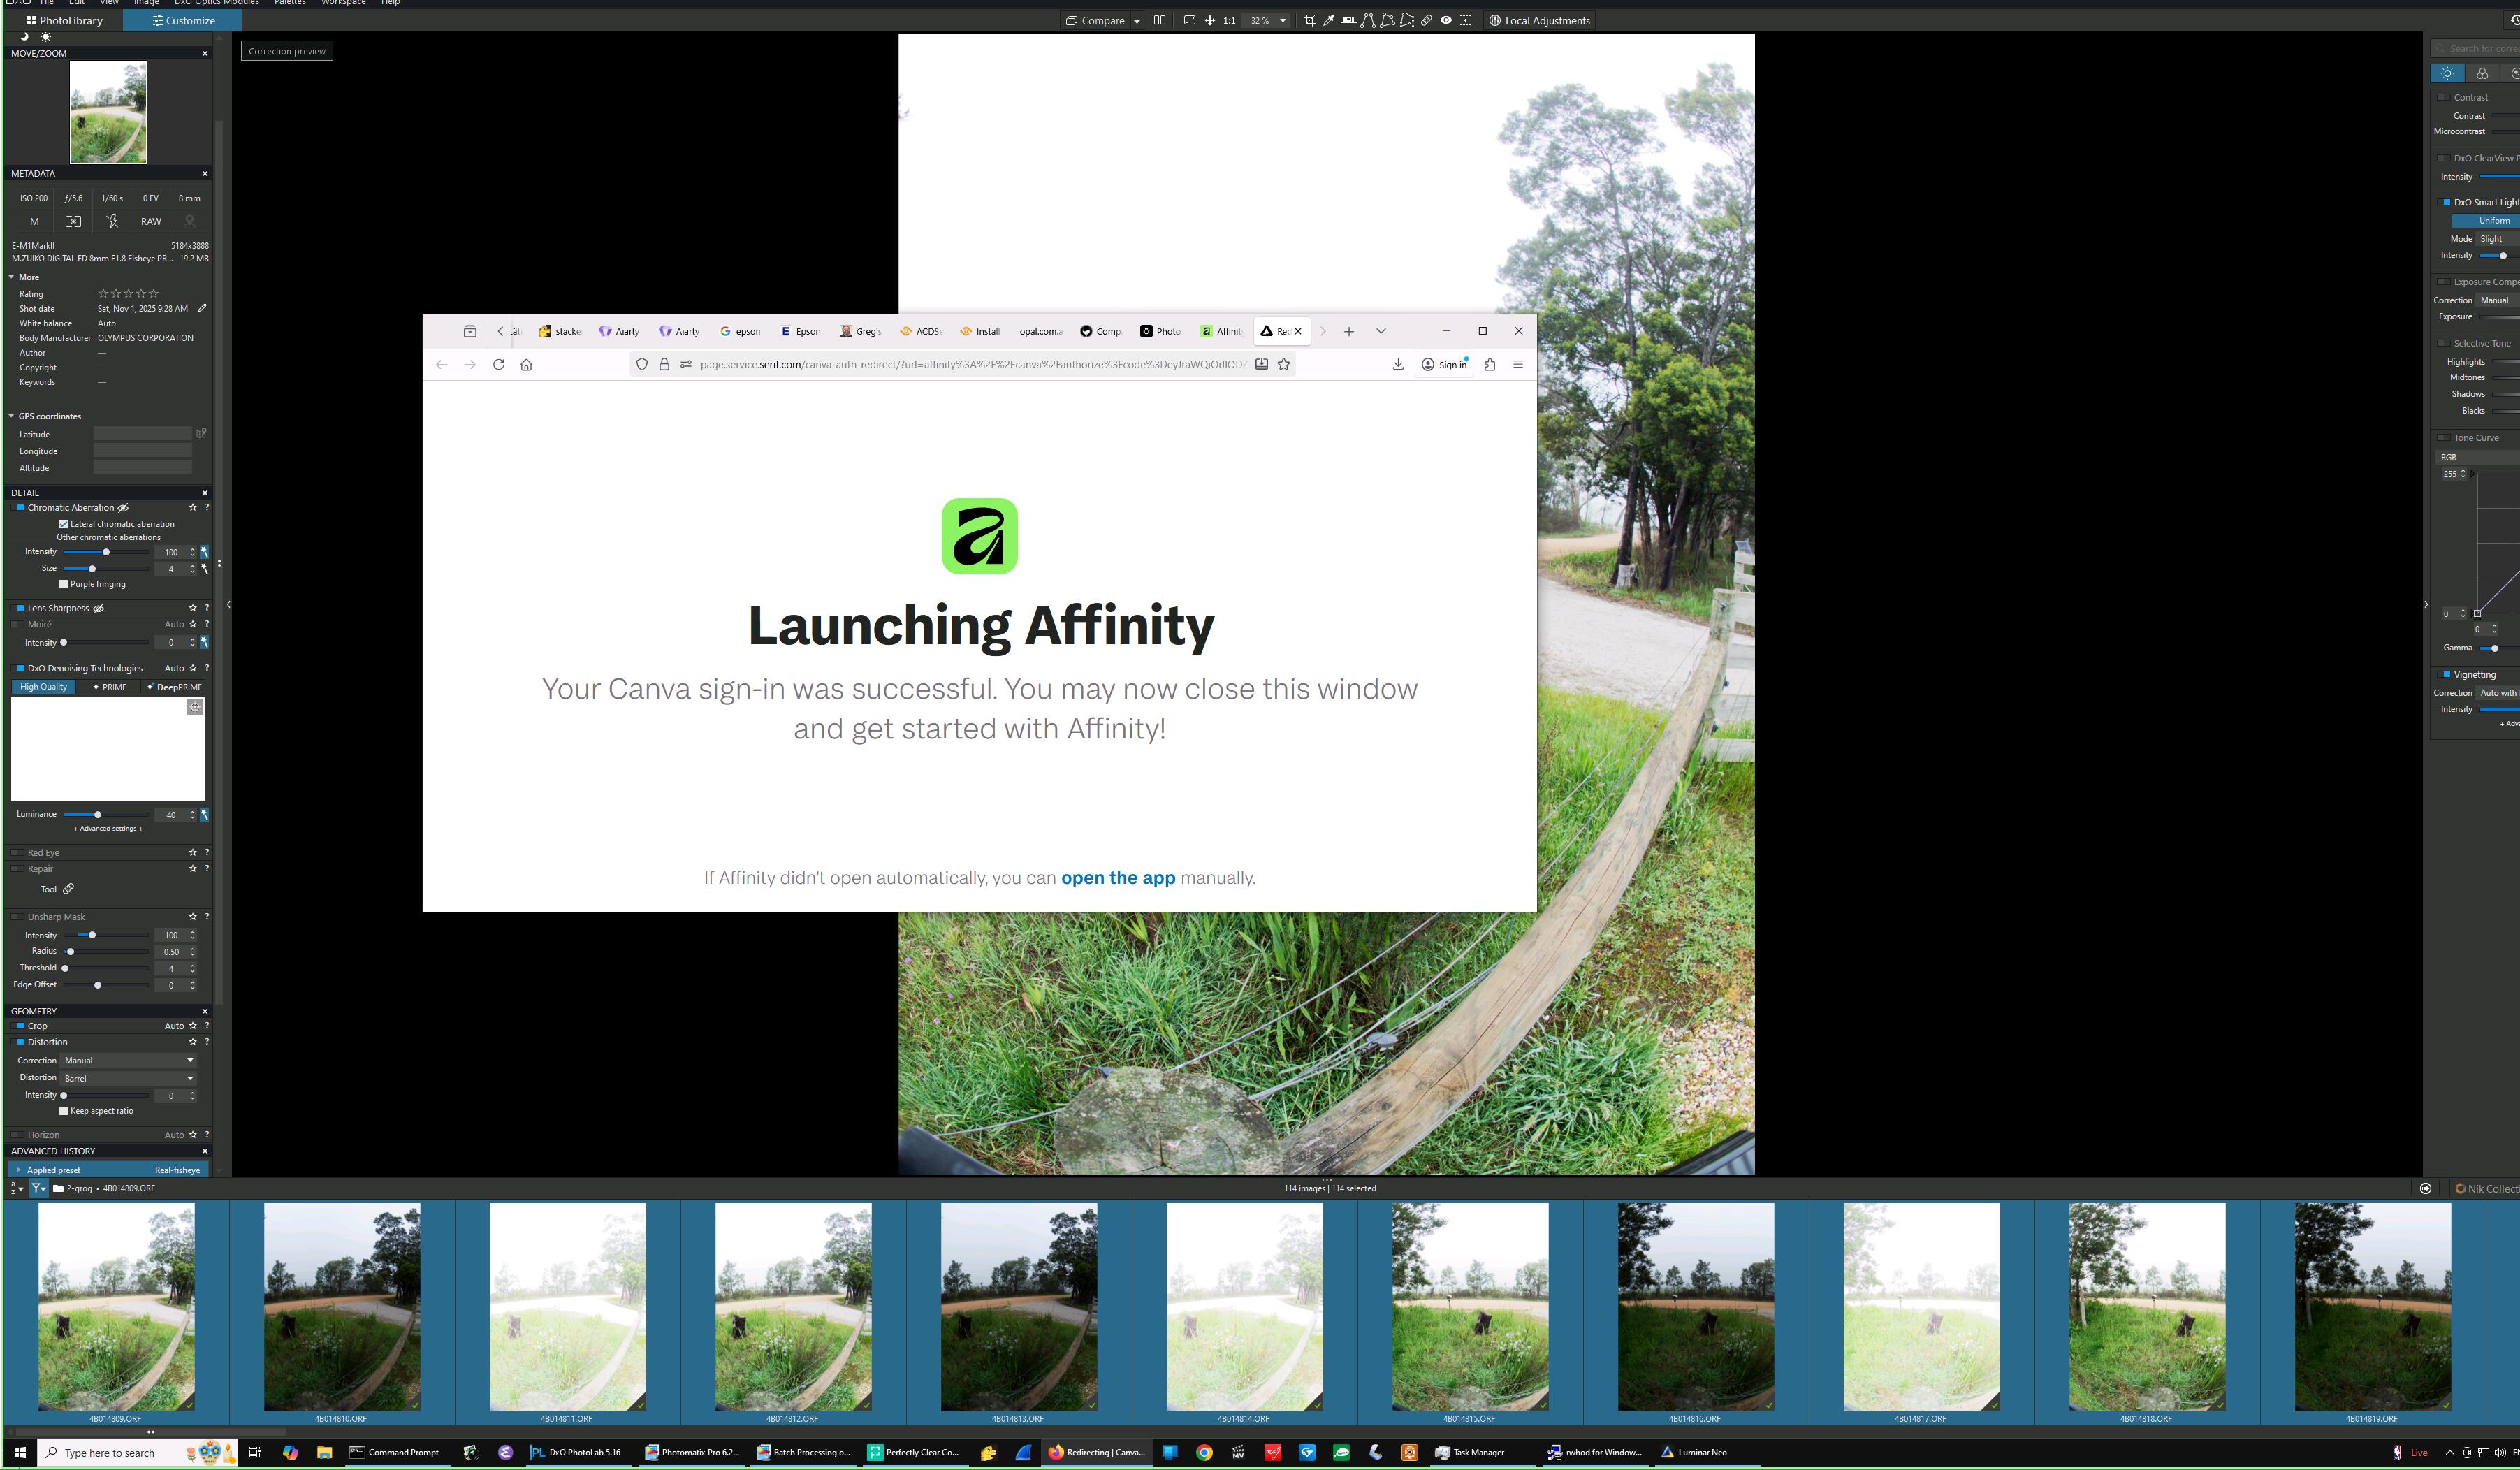2520x1470 pixels.
Task: Click the Local Adjustments button
Action: (1539, 20)
